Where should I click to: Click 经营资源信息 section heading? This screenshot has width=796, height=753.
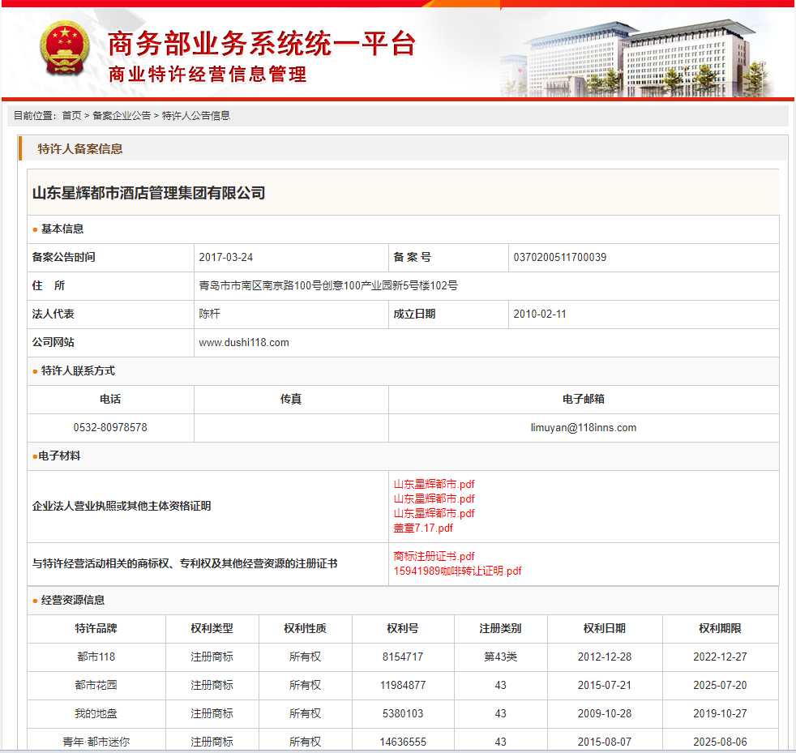coord(73,600)
